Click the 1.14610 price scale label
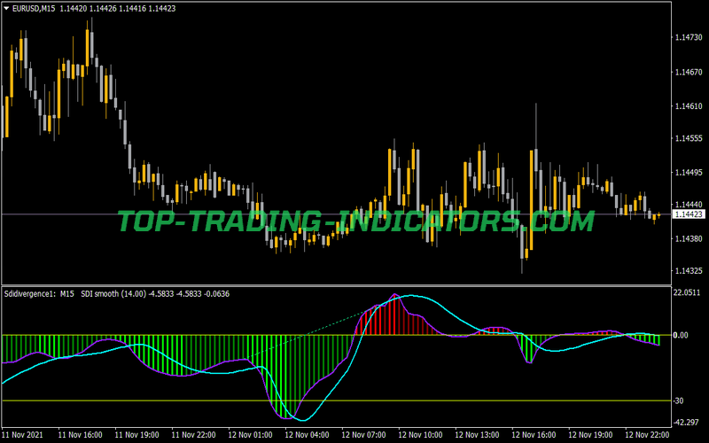The image size is (709, 443). coord(689,105)
